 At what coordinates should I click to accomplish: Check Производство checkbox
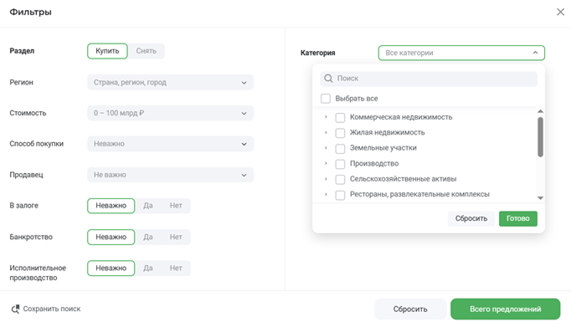click(340, 164)
